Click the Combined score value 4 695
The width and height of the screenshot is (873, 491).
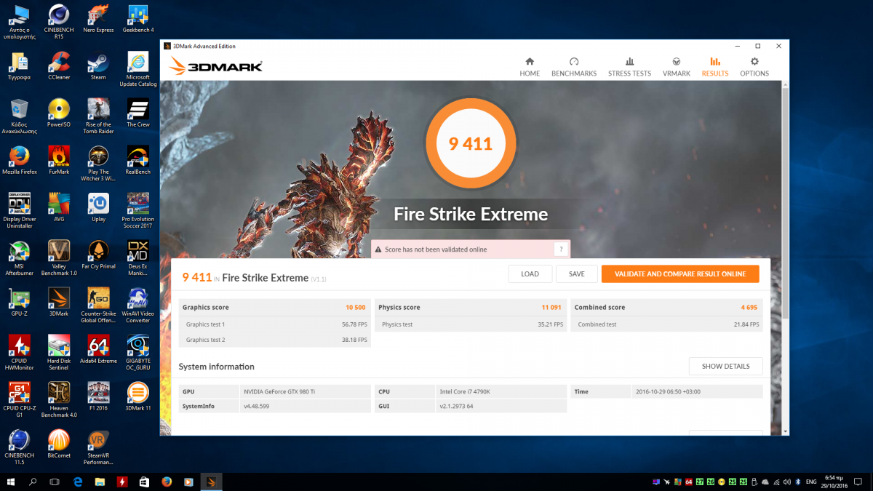pos(749,308)
